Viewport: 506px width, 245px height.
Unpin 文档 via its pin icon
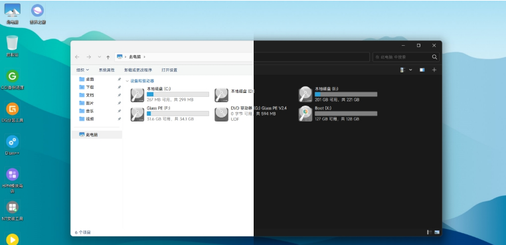[x=119, y=95]
